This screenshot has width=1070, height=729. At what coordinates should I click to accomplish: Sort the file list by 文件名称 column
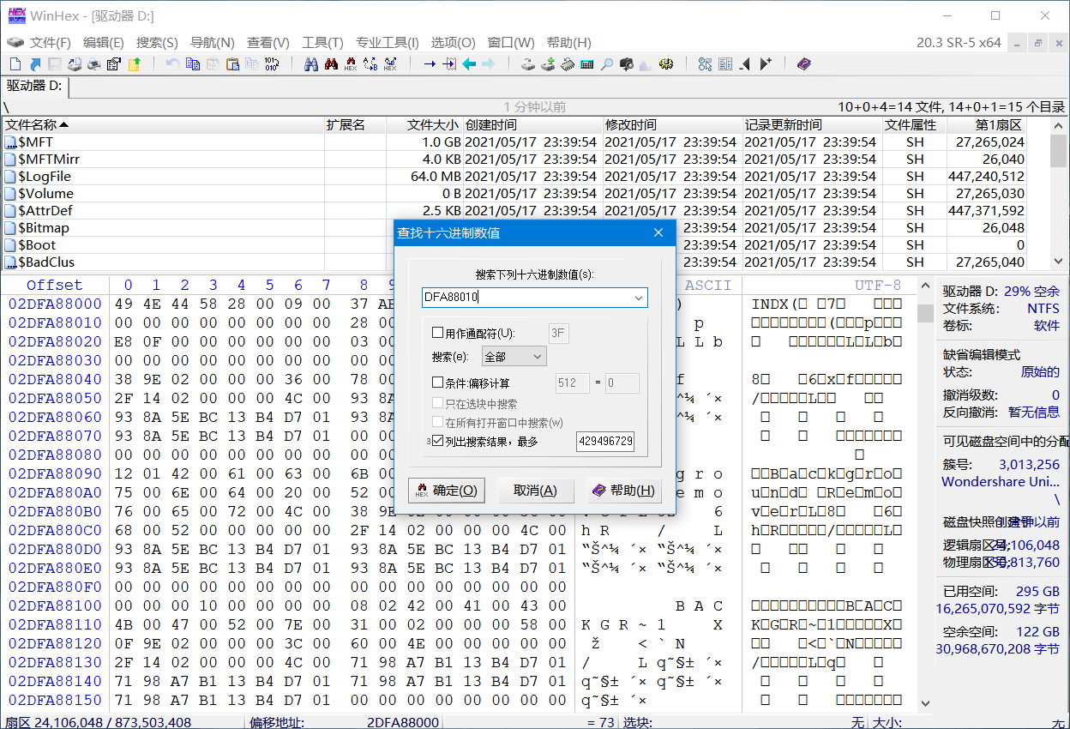click(x=163, y=125)
